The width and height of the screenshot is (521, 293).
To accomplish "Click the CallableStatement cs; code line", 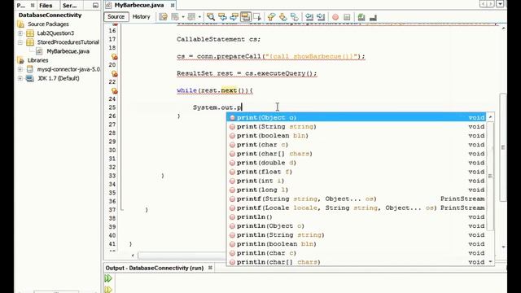I will coord(219,39).
